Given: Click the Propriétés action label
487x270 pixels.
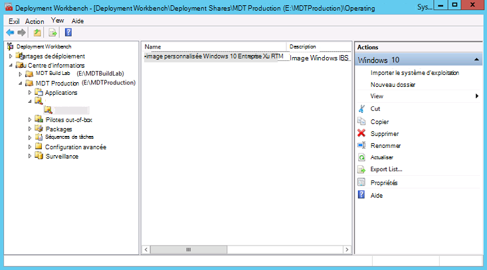Looking at the screenshot, I should [x=384, y=182].
